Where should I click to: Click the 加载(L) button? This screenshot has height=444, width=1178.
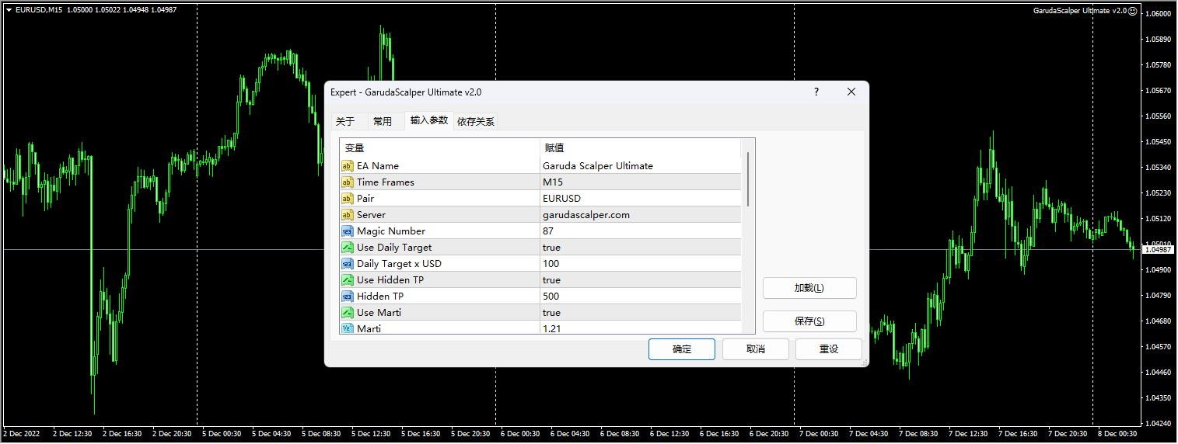coord(809,288)
